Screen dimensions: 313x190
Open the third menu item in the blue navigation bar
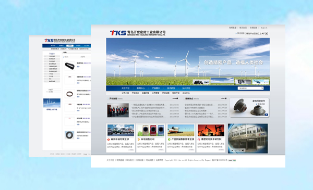(x=155, y=88)
